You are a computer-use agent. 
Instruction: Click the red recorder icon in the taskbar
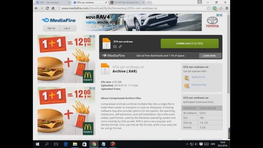113,144
